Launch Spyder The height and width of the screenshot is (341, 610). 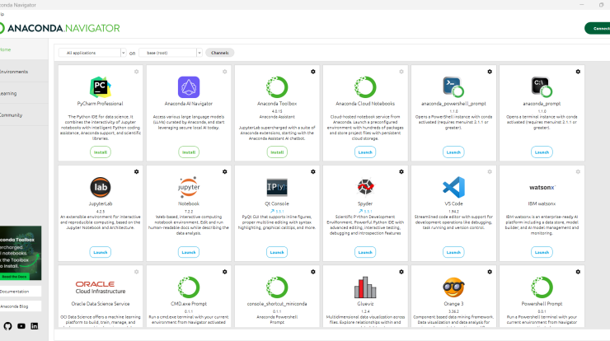coord(365,252)
